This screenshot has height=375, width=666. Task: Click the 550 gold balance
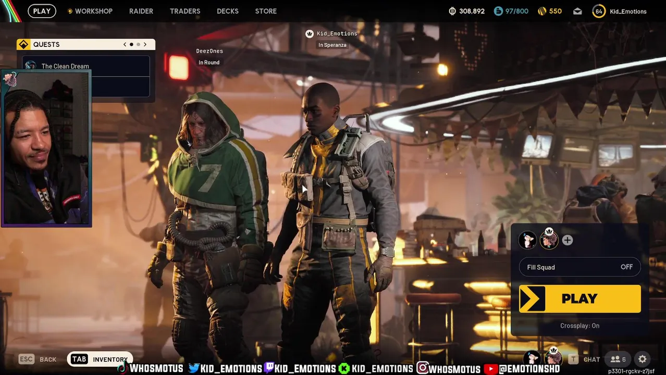[x=556, y=11]
